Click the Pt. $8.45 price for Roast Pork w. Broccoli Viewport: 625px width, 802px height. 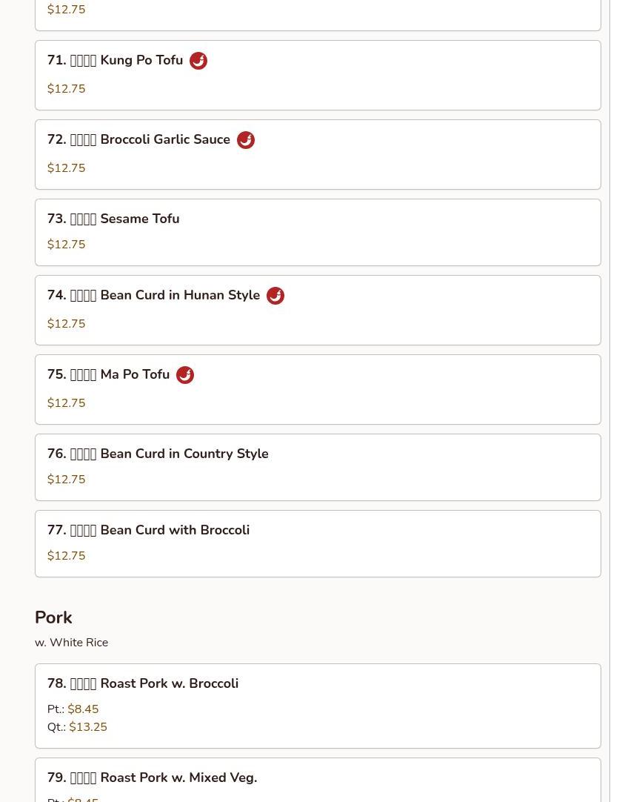click(73, 709)
